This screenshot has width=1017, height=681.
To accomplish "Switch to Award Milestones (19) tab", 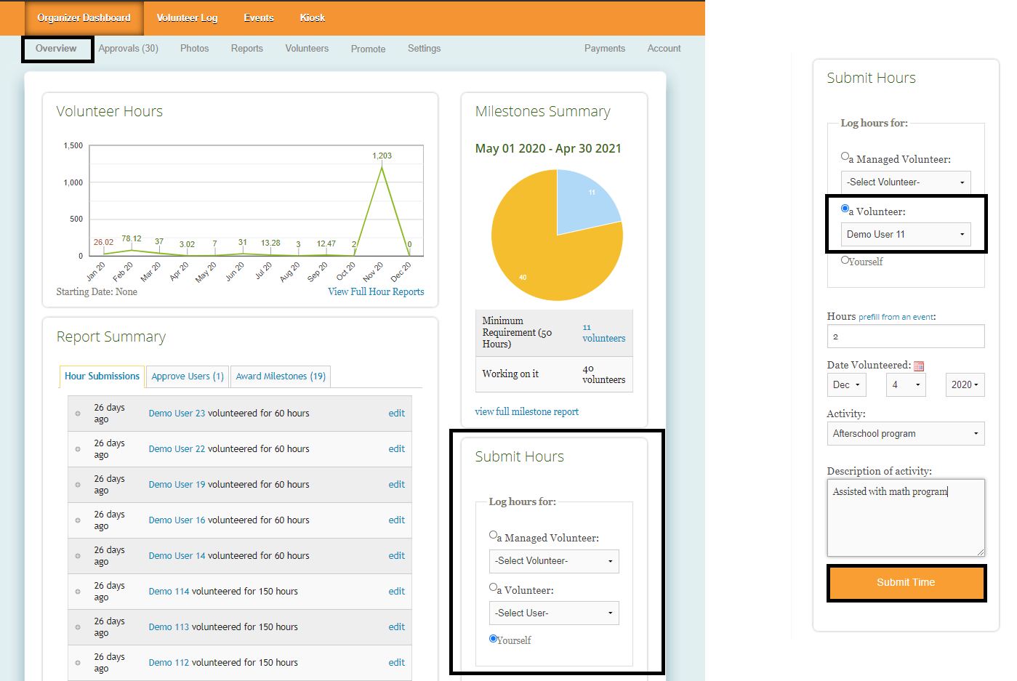I will 281,376.
